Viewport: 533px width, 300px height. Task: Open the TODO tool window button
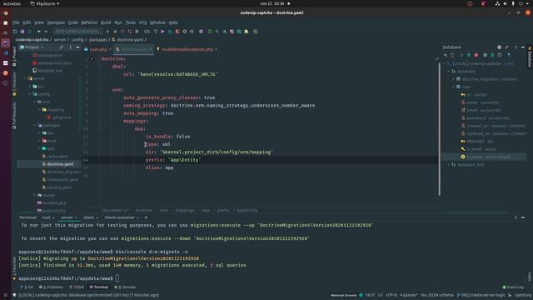point(77,287)
